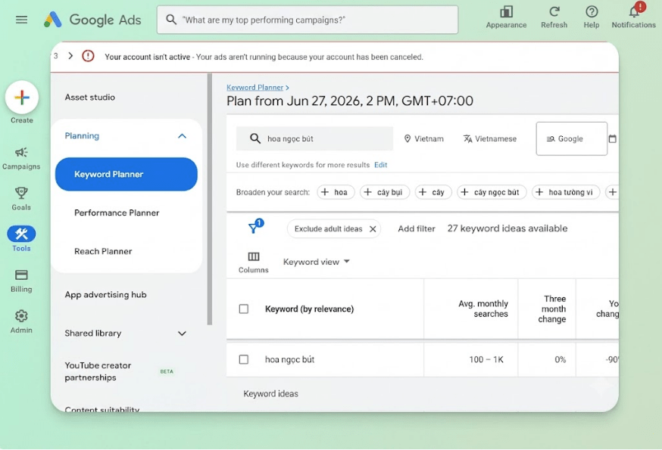Click the 'hoa ngọc bút' keyword row text
Viewport: 662px width, 450px height.
point(289,359)
